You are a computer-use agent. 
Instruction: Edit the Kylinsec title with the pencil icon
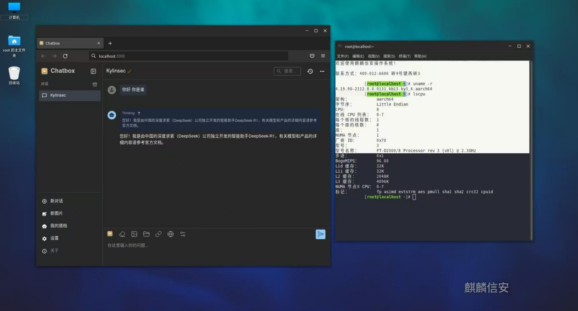tap(130, 71)
